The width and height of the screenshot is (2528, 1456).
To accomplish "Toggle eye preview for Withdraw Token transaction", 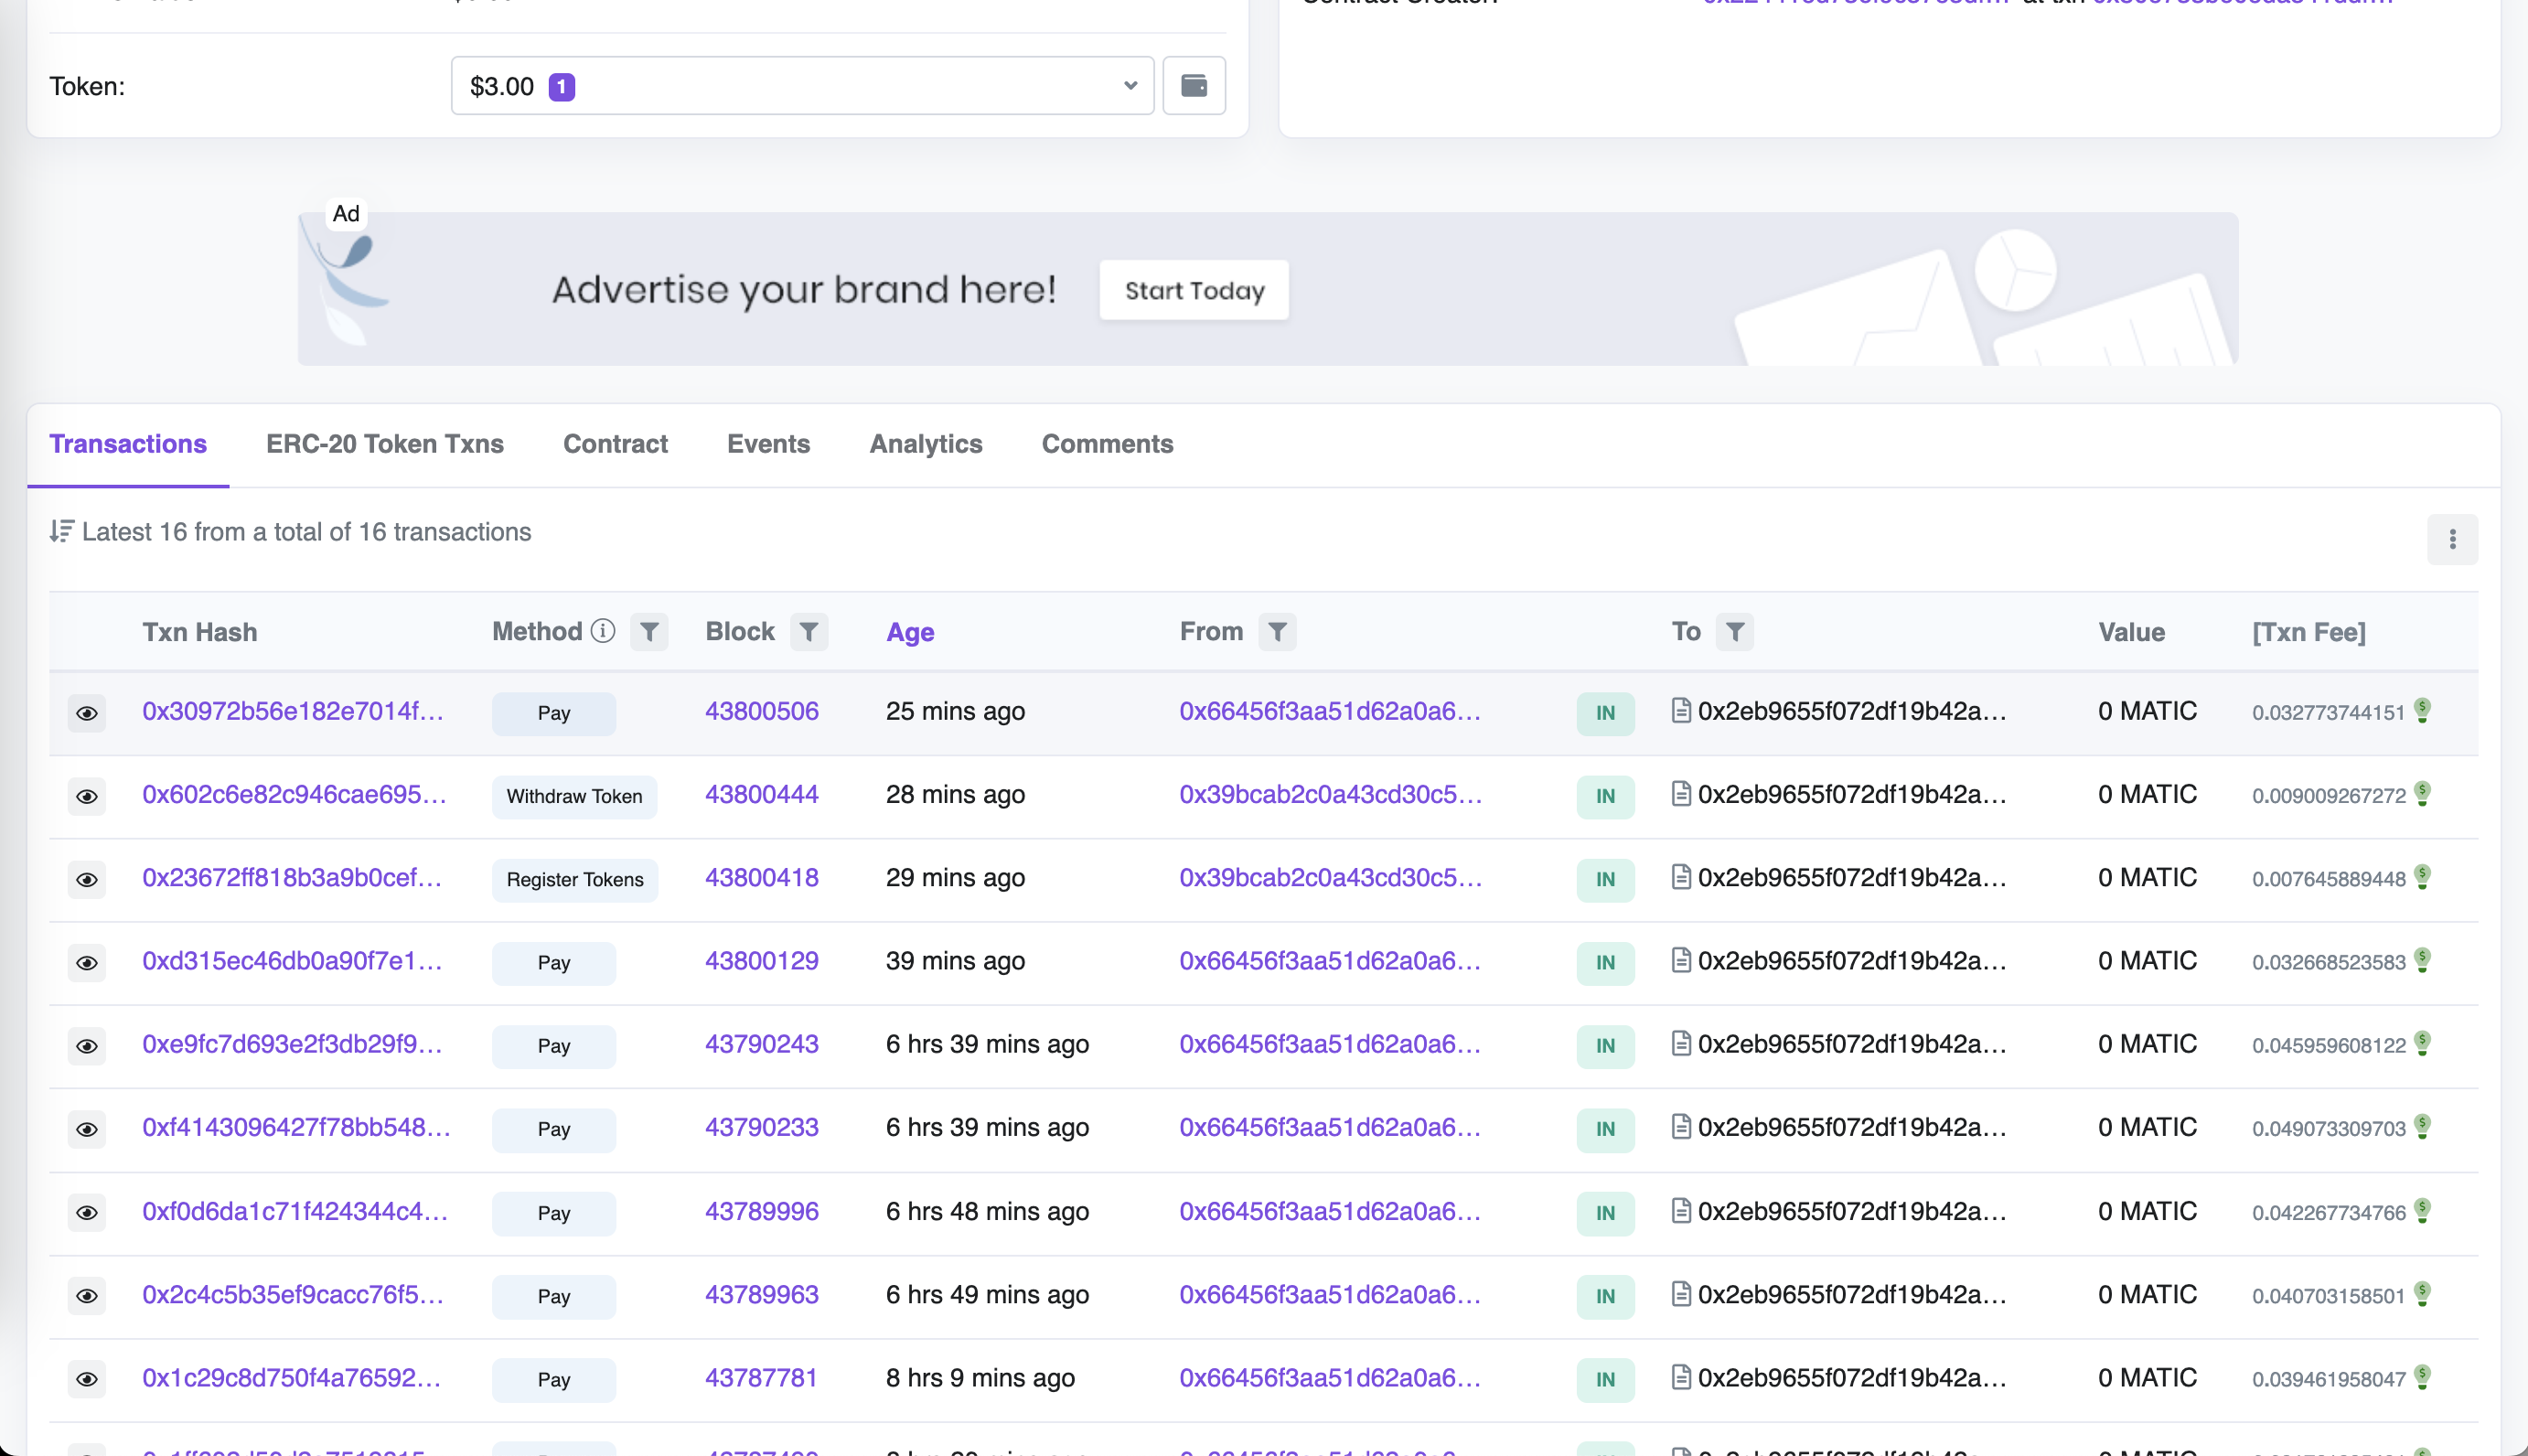I will click(x=87, y=796).
